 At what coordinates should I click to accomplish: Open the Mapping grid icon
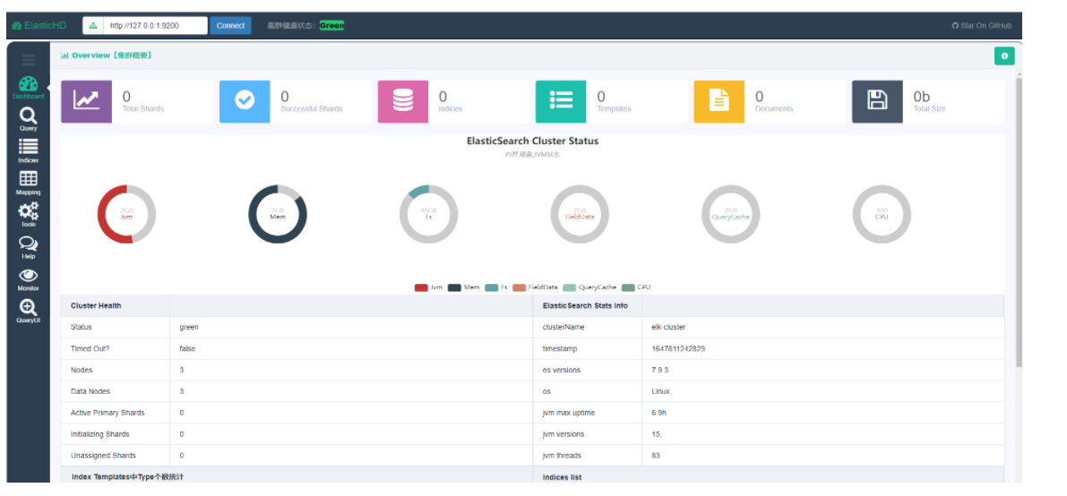pos(29,179)
